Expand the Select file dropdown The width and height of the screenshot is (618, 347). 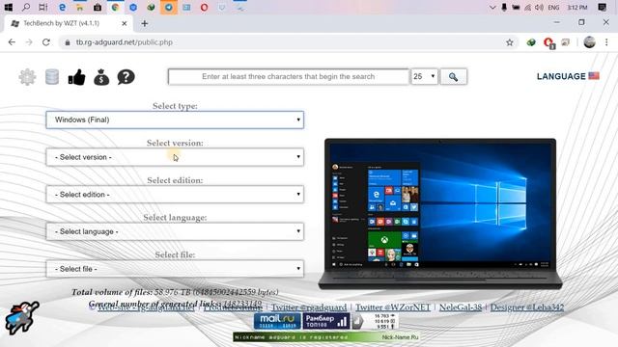point(175,269)
